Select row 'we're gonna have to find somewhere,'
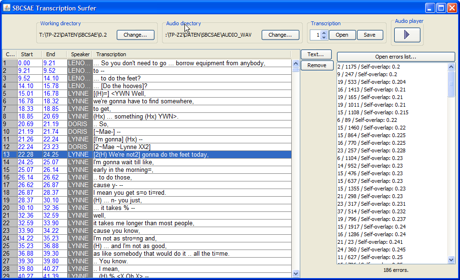This screenshot has width=460, height=280. 147,101
